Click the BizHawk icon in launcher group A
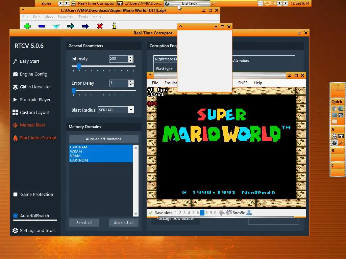The width and height of the screenshot is (346, 259). [x=334, y=143]
